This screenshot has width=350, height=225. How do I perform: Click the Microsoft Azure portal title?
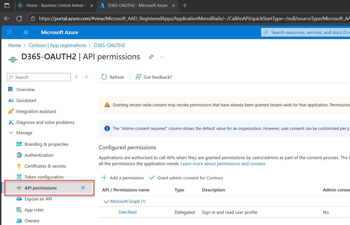point(60,32)
